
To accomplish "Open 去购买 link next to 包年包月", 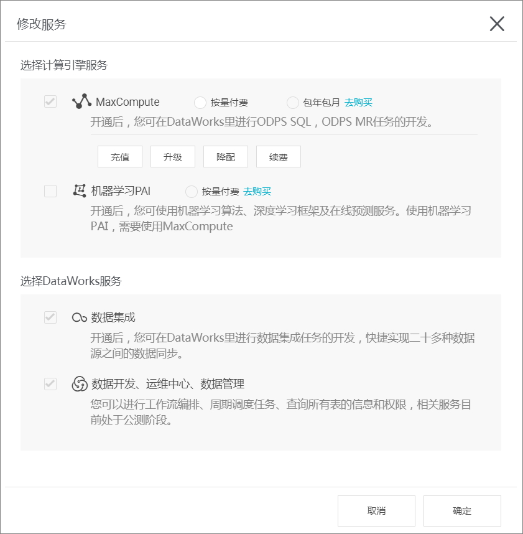I will 358,103.
